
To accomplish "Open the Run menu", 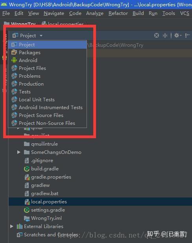I will point(153,13).
